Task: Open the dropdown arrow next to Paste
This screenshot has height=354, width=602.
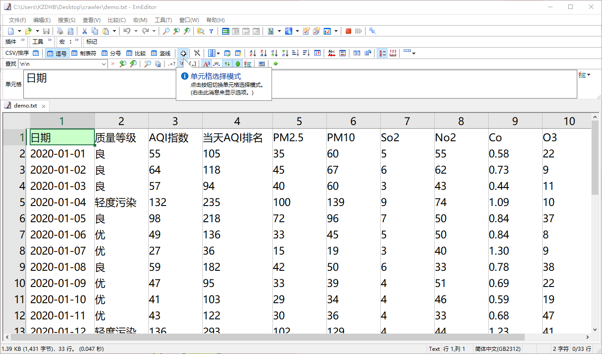Action: pos(115,31)
